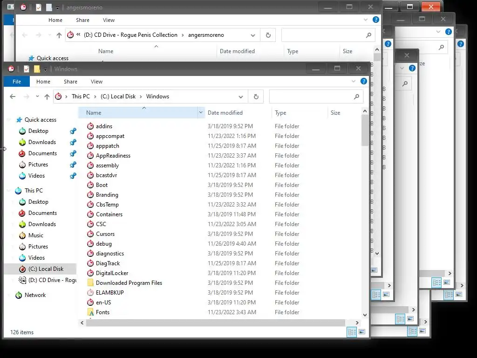Open Share ribbon tab in Windows window

71,82
